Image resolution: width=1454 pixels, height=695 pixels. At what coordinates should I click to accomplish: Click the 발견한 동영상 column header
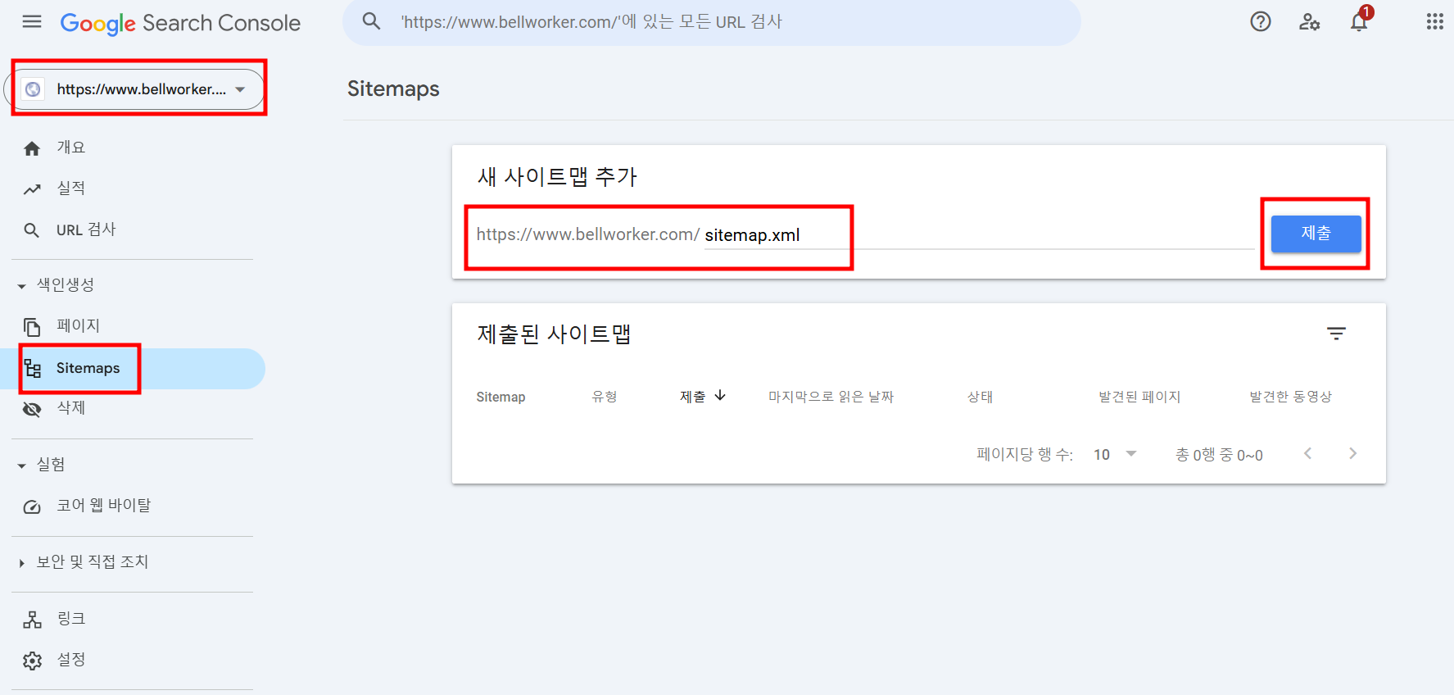1290,397
